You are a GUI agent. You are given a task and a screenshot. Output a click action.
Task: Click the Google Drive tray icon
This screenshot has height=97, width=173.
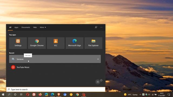click(x=143, y=95)
